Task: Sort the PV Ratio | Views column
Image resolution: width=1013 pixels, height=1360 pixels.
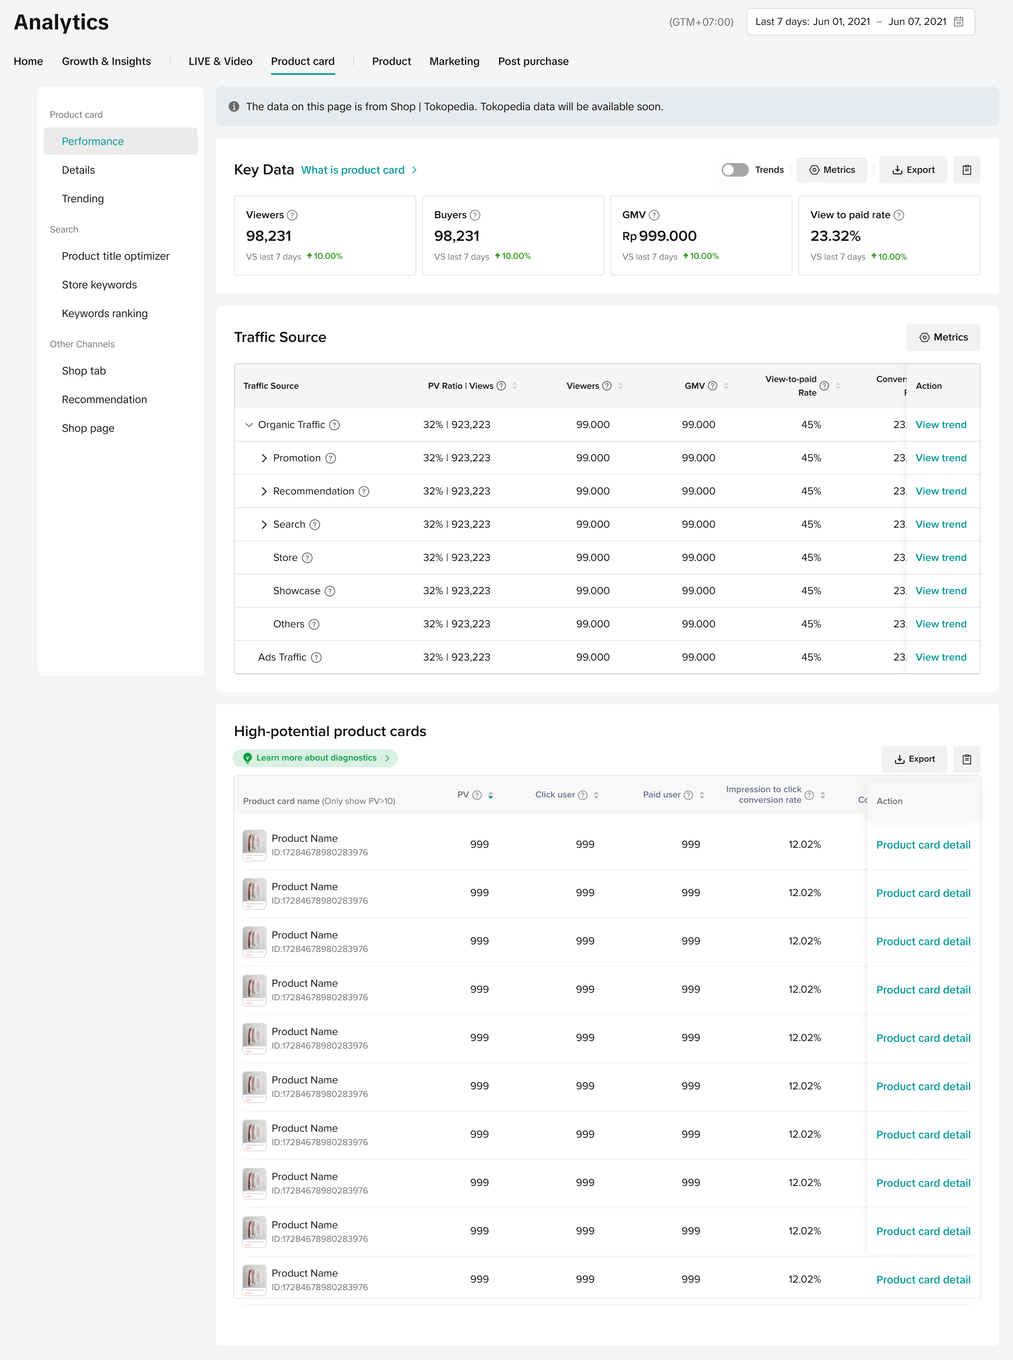Action: [514, 386]
